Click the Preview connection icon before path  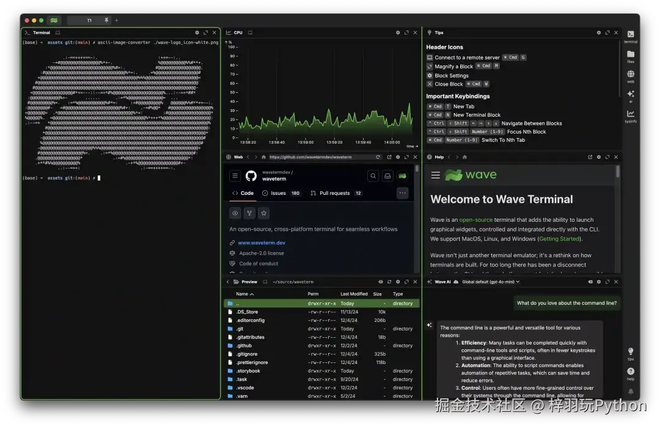coord(265,282)
